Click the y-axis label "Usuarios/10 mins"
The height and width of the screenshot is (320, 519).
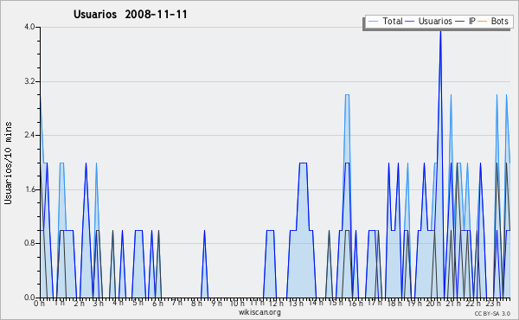click(x=8, y=163)
